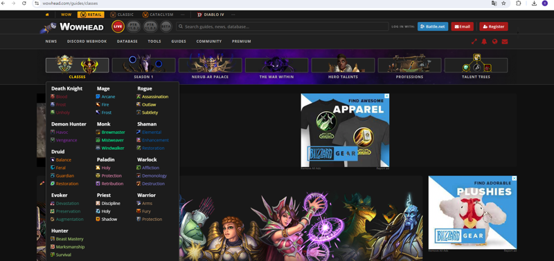The image size is (554, 261).
Task: Select the BETA version badge
Action: 166,26
